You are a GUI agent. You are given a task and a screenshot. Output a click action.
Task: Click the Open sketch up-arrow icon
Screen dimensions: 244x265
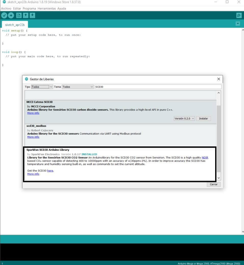point(26,16)
